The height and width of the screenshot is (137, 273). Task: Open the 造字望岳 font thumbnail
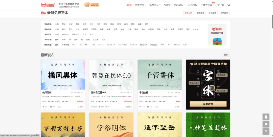click(160, 125)
